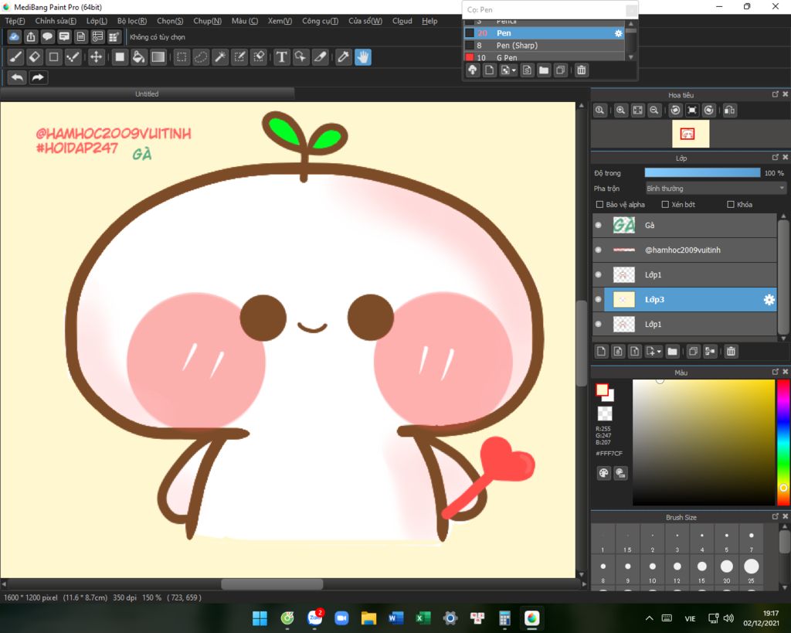Switch to the Untitled canvas tab
This screenshot has height=633, width=791.
click(147, 94)
